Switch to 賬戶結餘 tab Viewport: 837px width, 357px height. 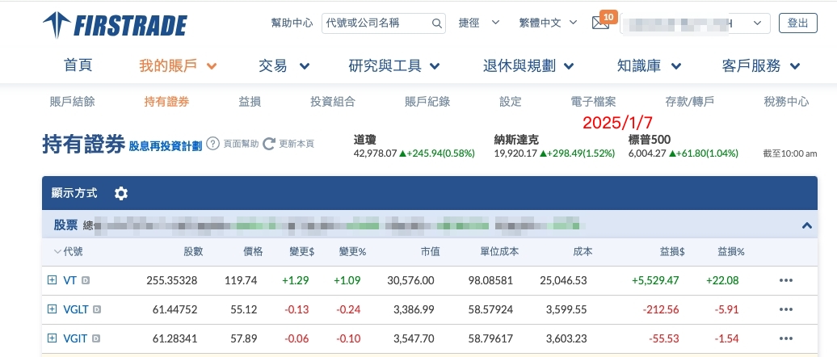[x=72, y=102]
